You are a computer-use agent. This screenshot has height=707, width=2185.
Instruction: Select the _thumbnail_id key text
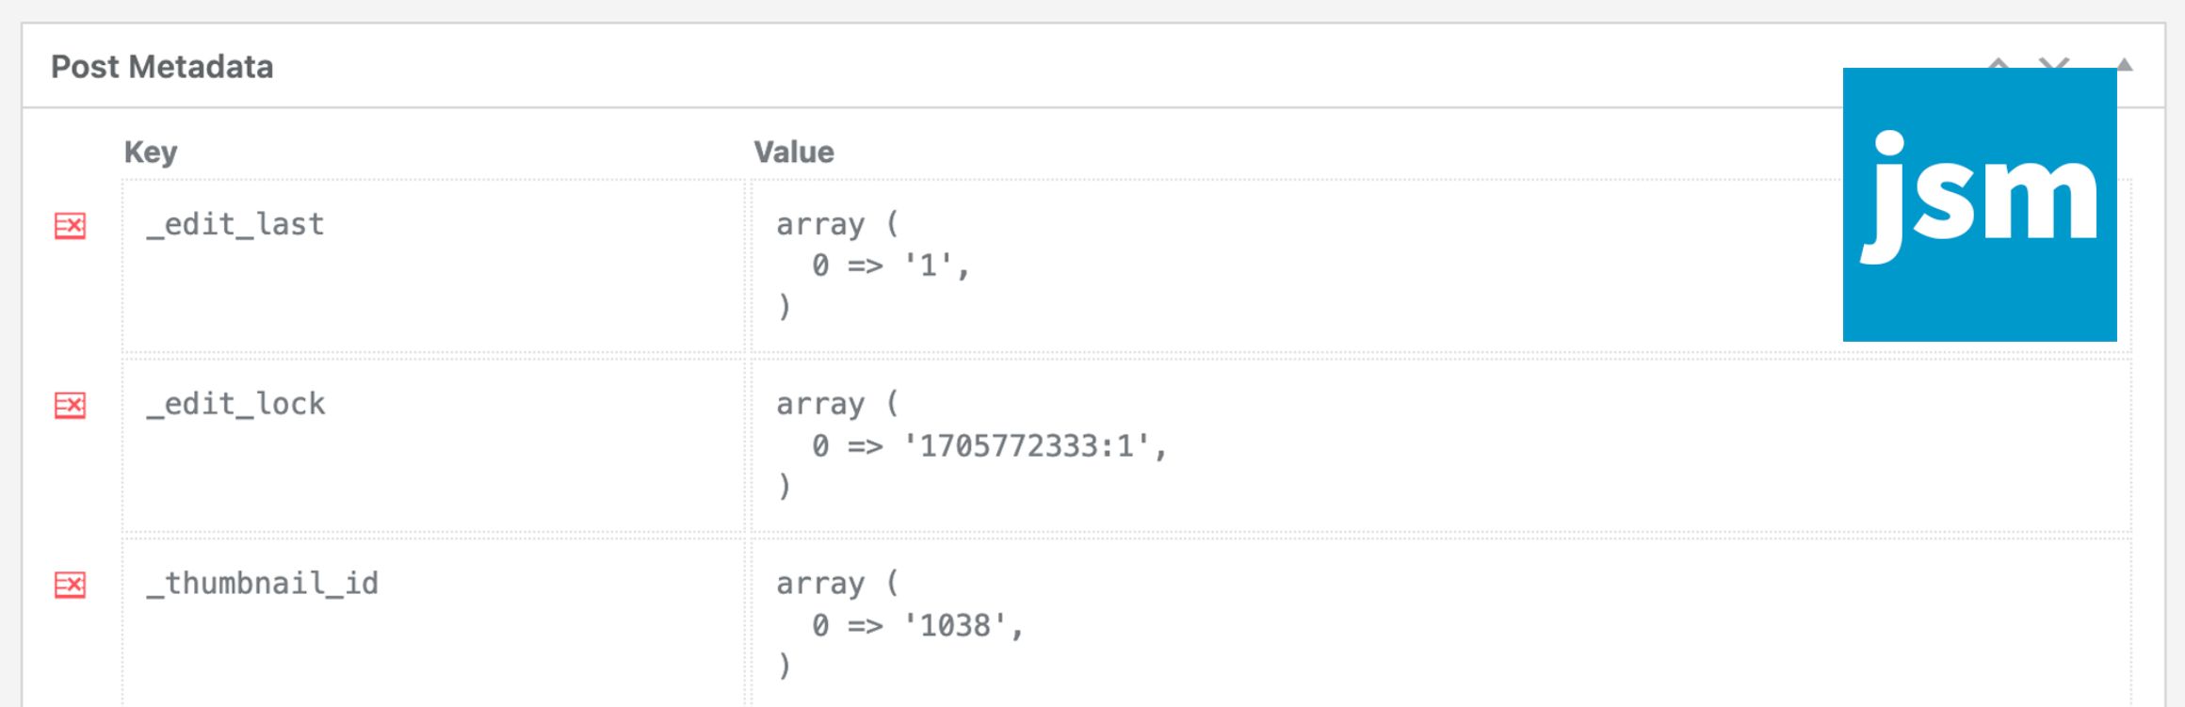[263, 585]
